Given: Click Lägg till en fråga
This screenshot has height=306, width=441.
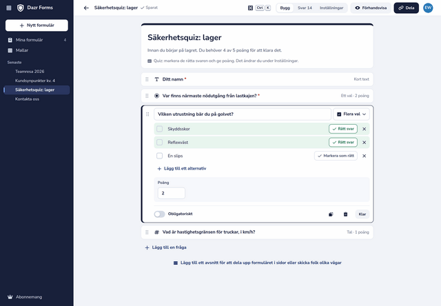Looking at the screenshot, I should [165, 247].
